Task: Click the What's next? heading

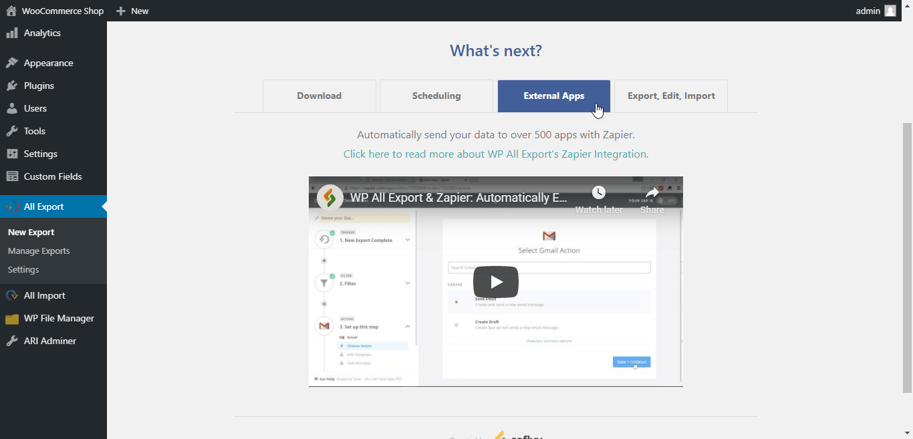Action: (x=496, y=51)
